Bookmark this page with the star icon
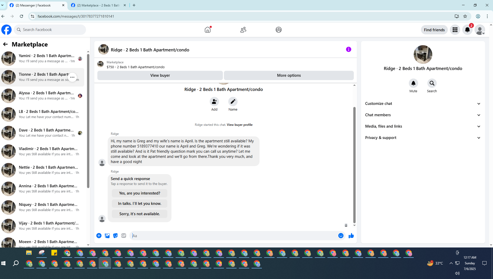Image resolution: width=493 pixels, height=279 pixels. pos(465,16)
